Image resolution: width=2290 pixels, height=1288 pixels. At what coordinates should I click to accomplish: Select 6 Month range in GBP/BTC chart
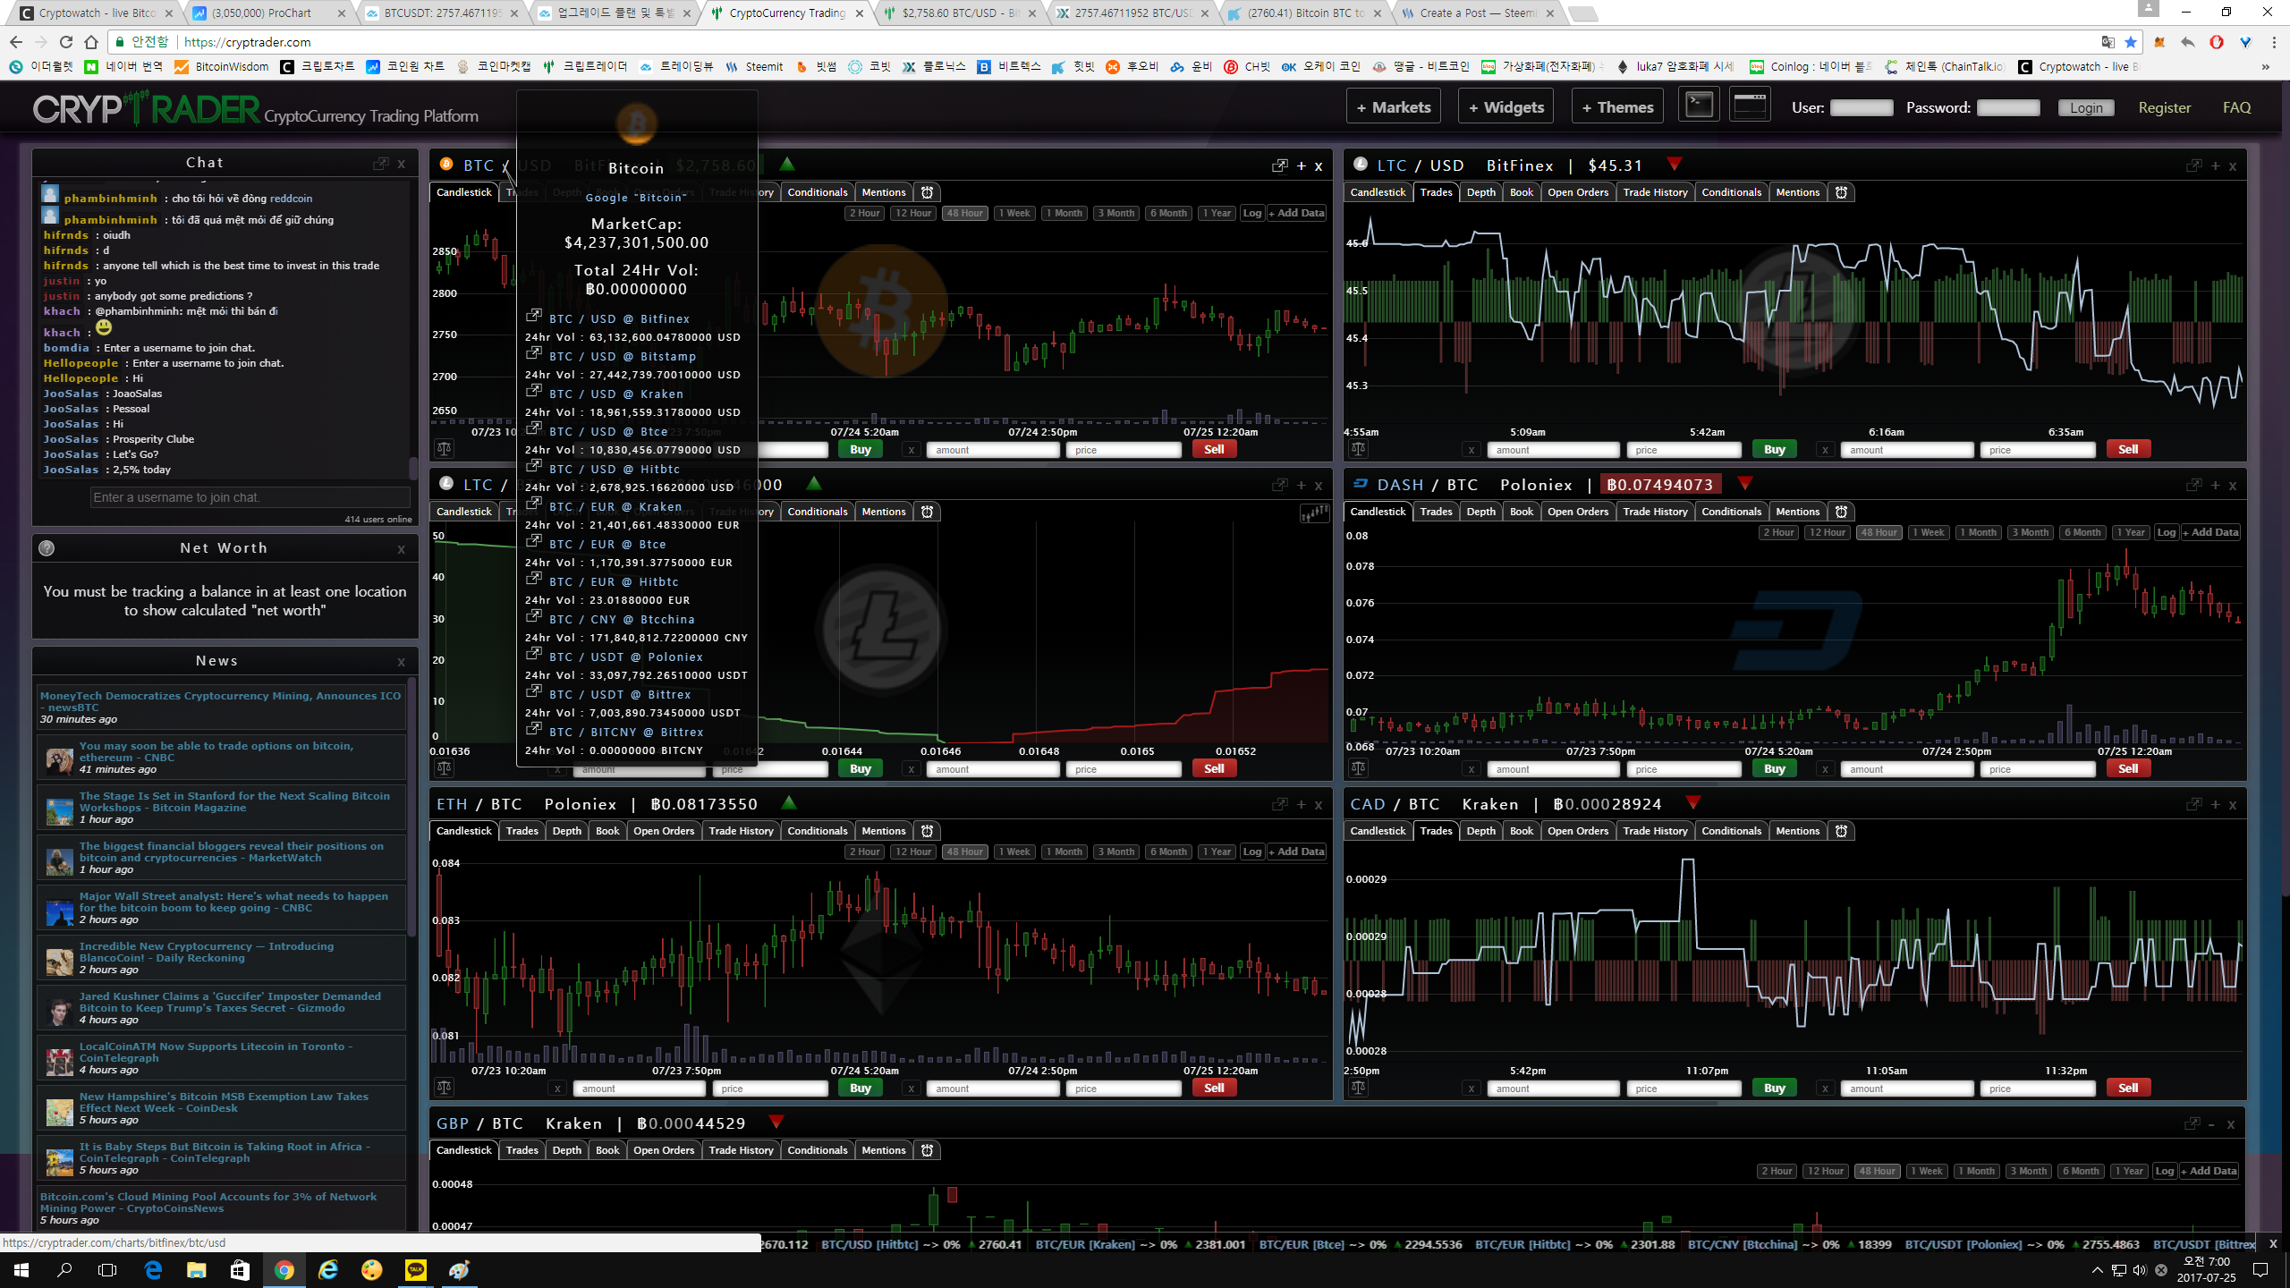point(2082,1171)
